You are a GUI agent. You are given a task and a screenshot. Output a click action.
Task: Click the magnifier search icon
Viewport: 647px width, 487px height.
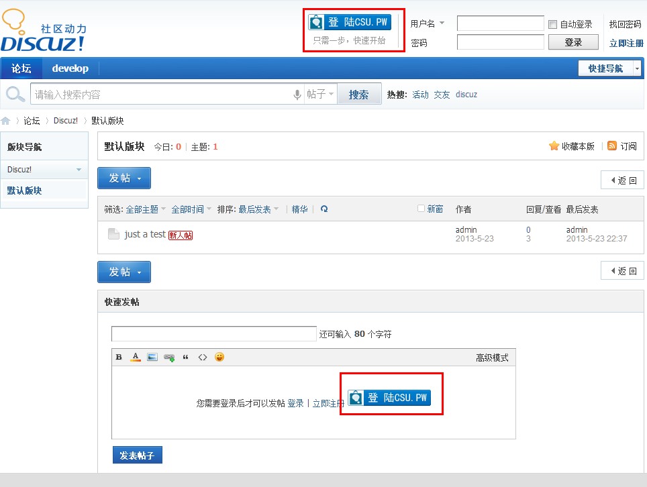(x=15, y=95)
